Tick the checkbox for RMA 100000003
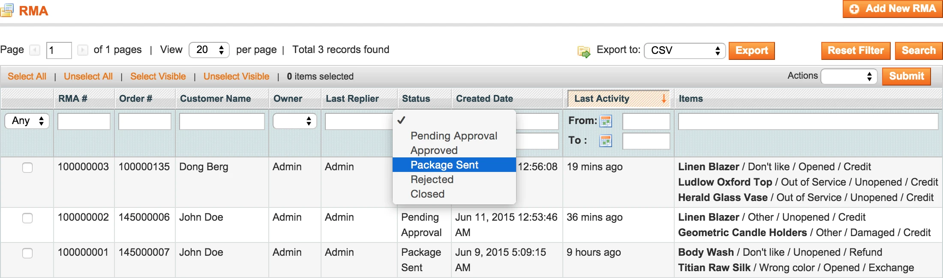Image resolution: width=943 pixels, height=278 pixels. [x=27, y=168]
